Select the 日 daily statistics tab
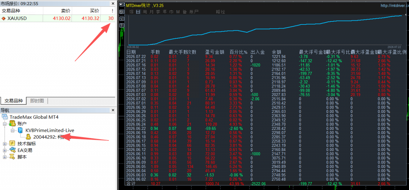 pos(138,12)
